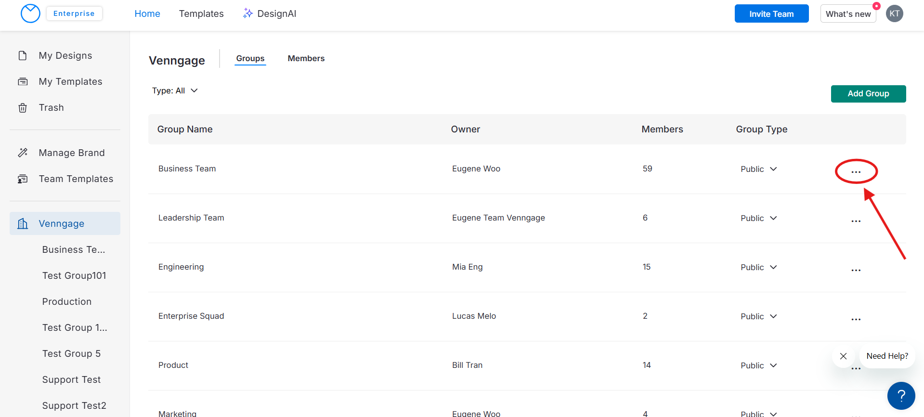
Task: Change the Enterprise Squad group type dropdown
Action: pos(758,316)
